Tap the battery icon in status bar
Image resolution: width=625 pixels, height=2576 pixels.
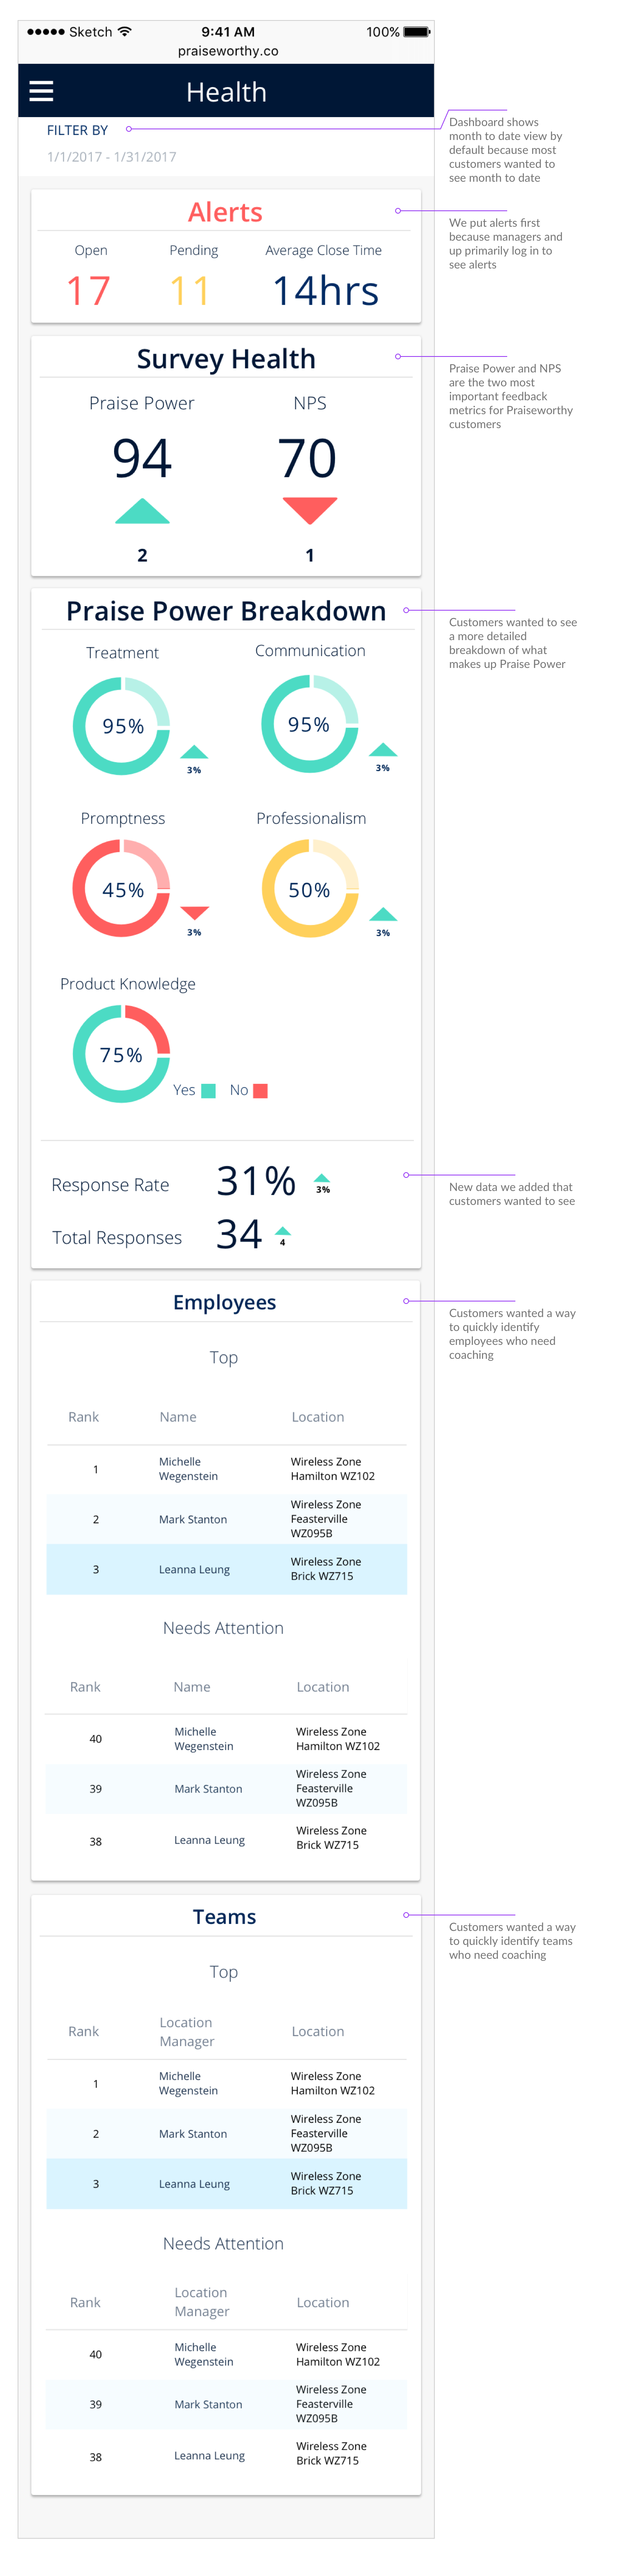tap(417, 32)
